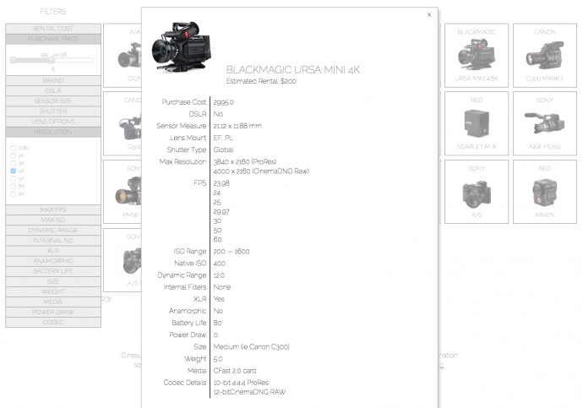Open the DYNAMIC RANGE filter section
Screen dimensions: 583x408
pyautogui.click(x=53, y=231)
